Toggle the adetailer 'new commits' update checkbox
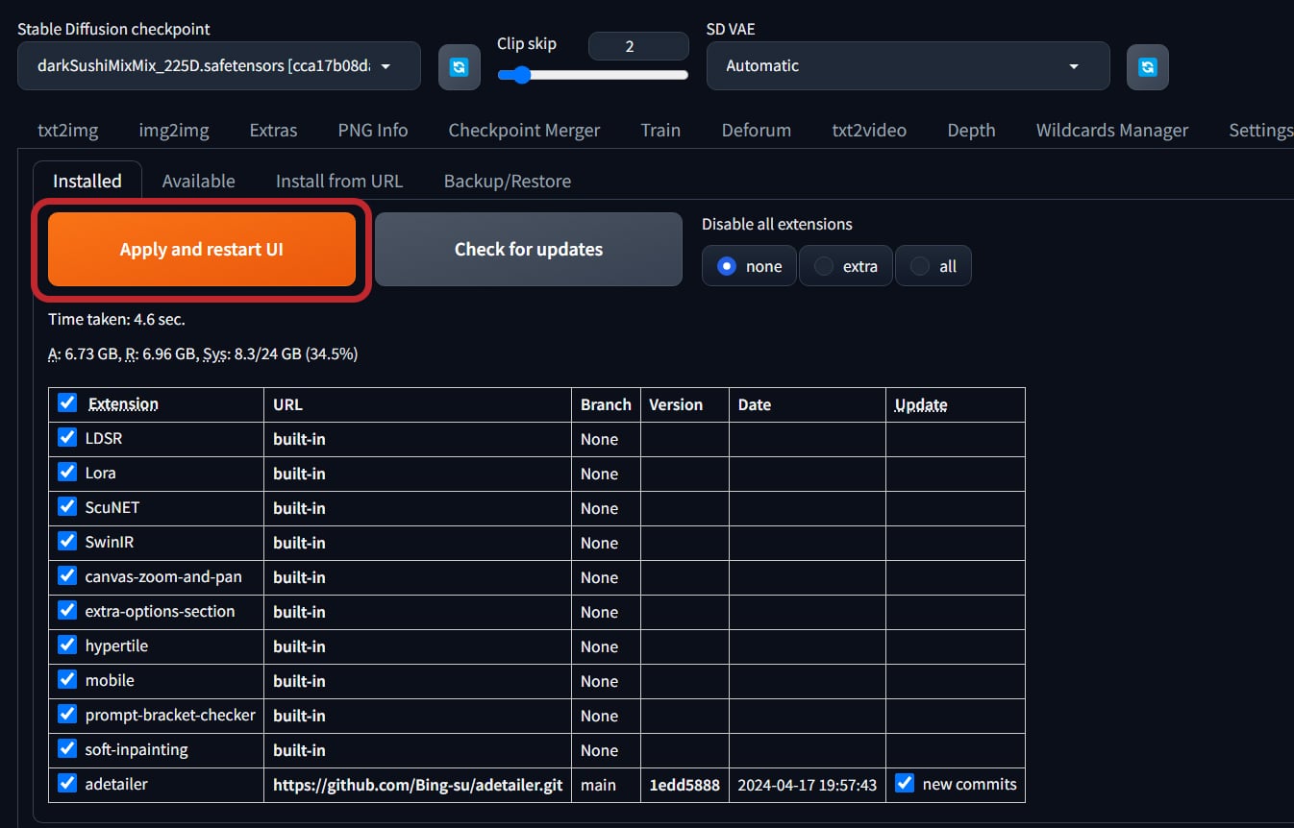The image size is (1294, 828). click(905, 783)
